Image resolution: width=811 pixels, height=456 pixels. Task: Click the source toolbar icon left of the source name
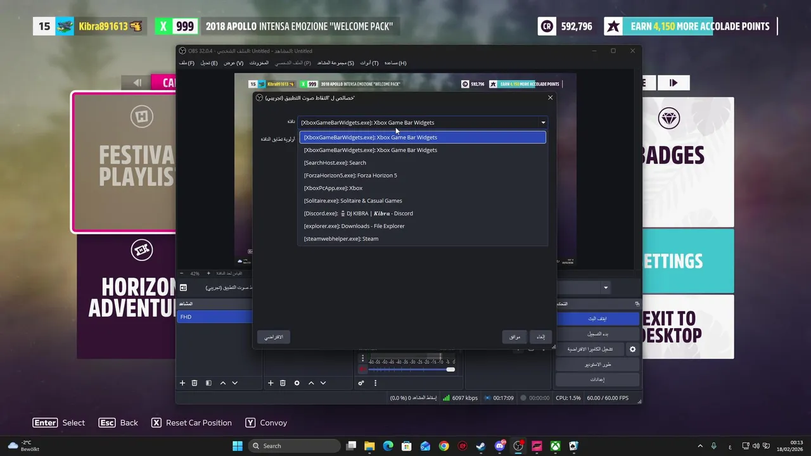tap(183, 288)
